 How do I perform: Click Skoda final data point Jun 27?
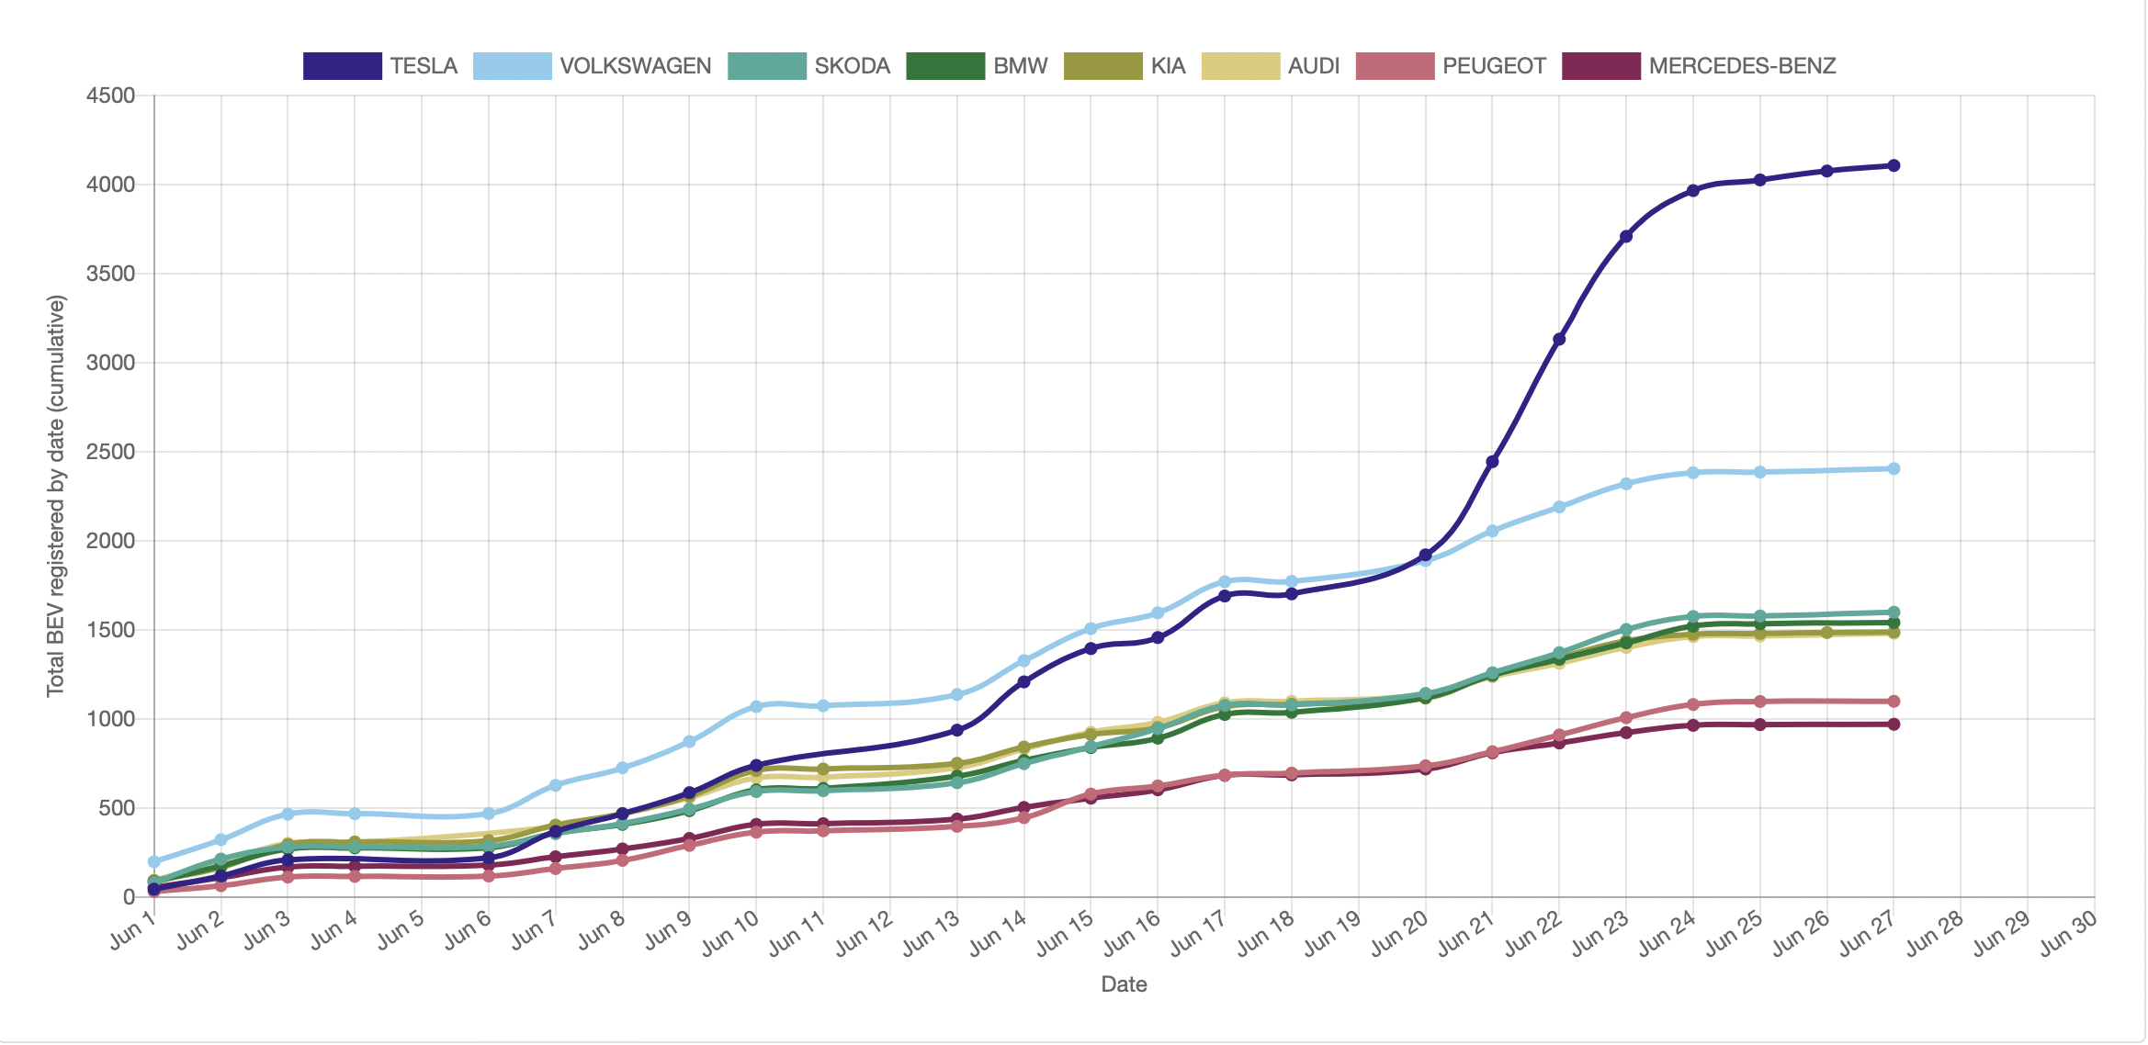tap(1894, 612)
